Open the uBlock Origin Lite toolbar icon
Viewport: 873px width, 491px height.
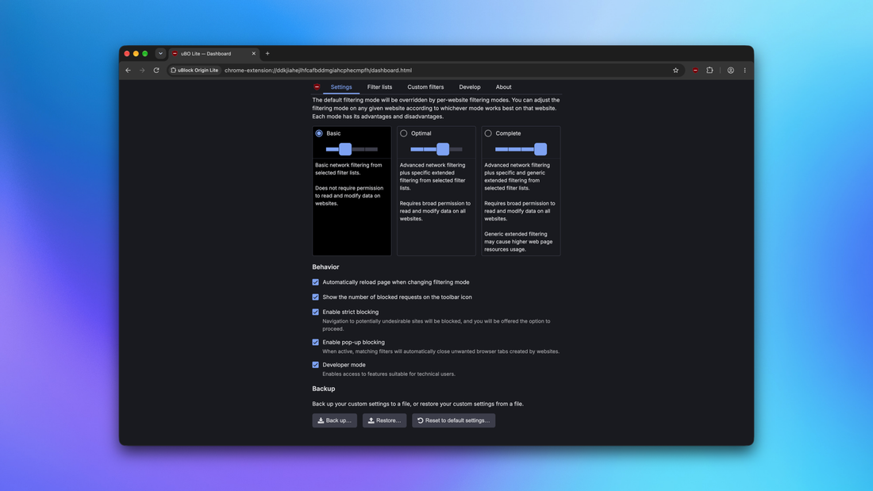(695, 70)
